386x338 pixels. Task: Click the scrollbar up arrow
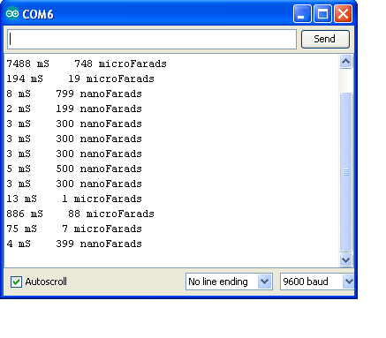345,62
